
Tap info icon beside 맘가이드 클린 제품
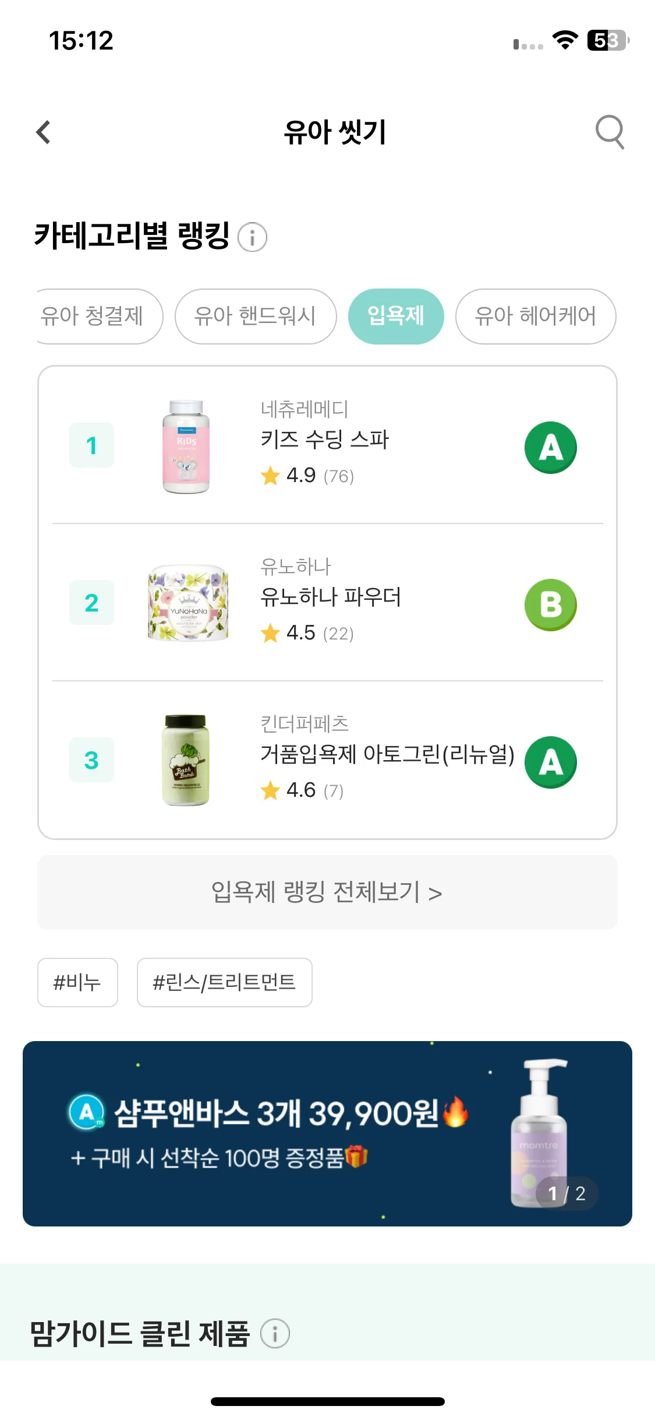click(275, 1333)
